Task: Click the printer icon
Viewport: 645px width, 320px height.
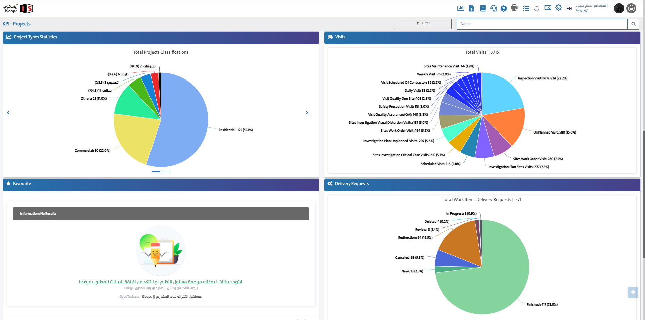Action: tap(514, 8)
